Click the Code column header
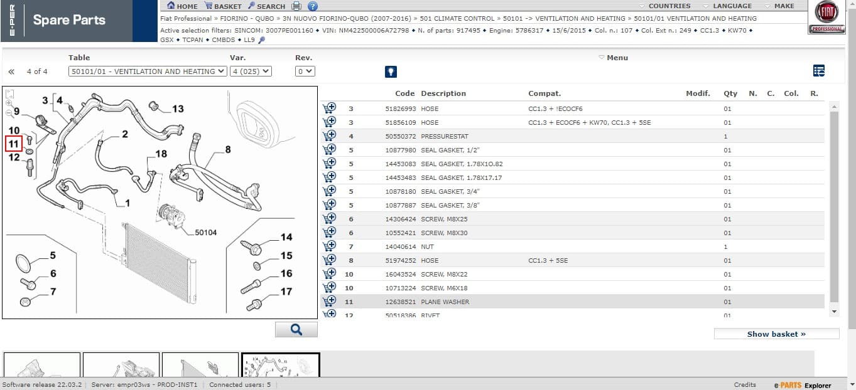856x390 pixels. tap(405, 93)
